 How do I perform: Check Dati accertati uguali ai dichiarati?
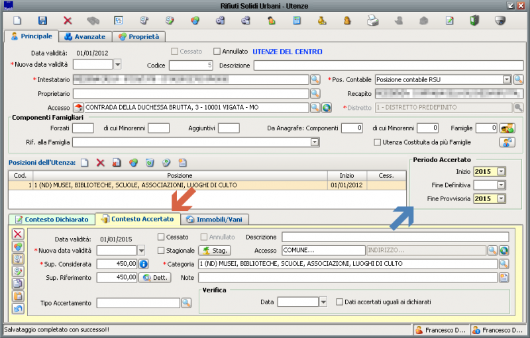click(340, 302)
